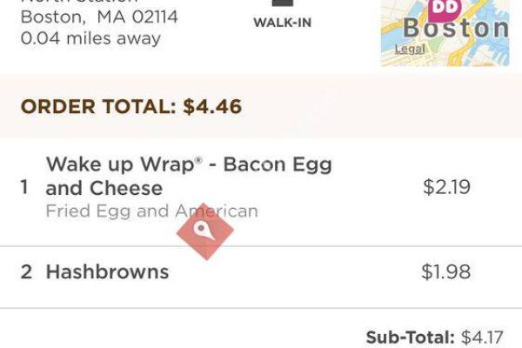Screen dimensions: 522x348
Task: Select the $1.98 Hashbrowns price
Action: pos(445,271)
